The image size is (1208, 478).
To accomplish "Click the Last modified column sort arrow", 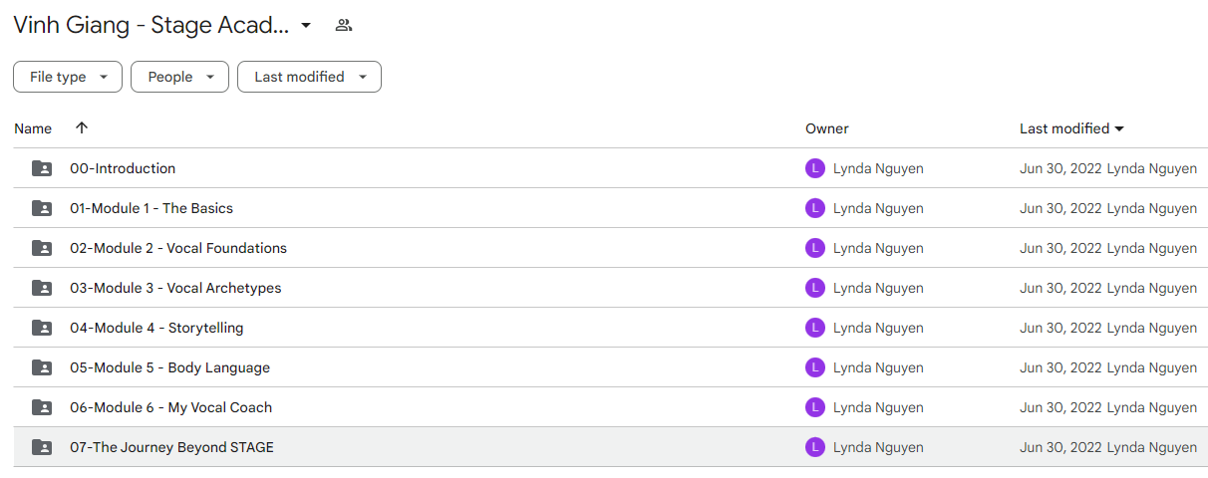I will 1119,128.
